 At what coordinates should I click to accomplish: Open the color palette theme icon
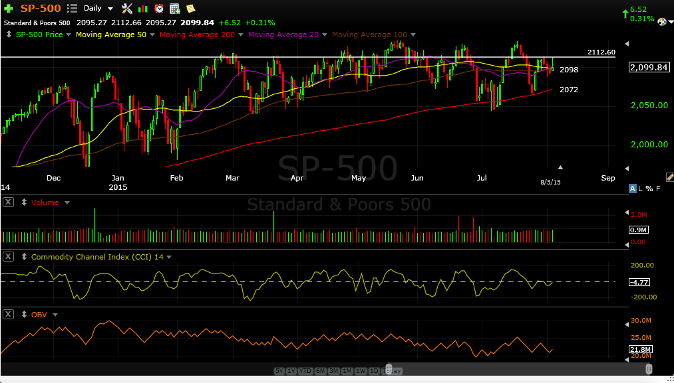click(x=662, y=21)
